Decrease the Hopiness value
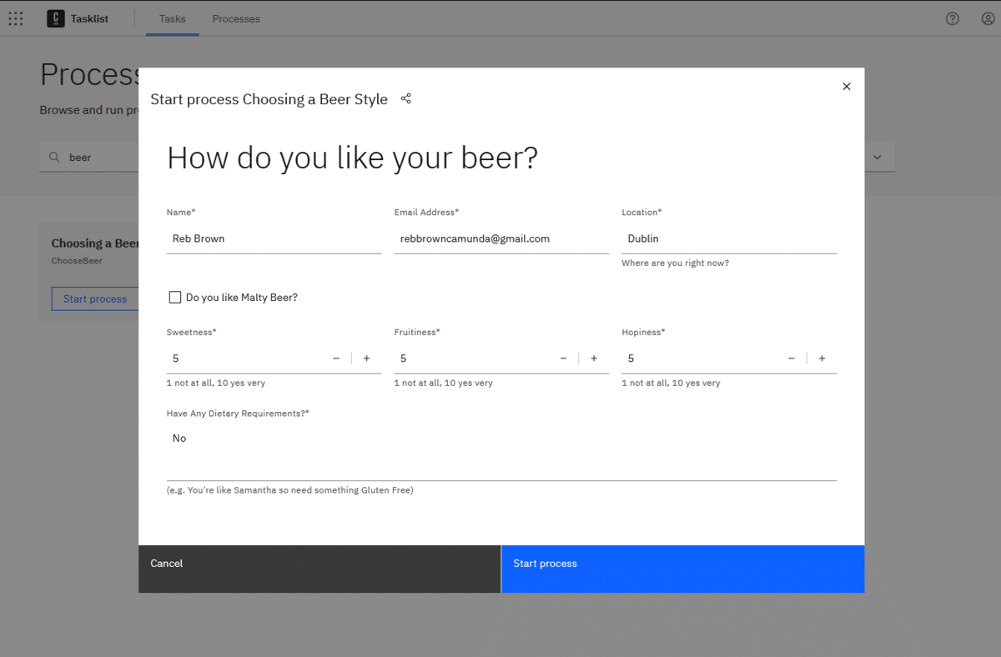 tap(792, 359)
